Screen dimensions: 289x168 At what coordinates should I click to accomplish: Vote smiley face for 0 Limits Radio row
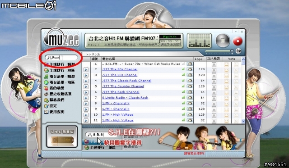click(x=226, y=98)
